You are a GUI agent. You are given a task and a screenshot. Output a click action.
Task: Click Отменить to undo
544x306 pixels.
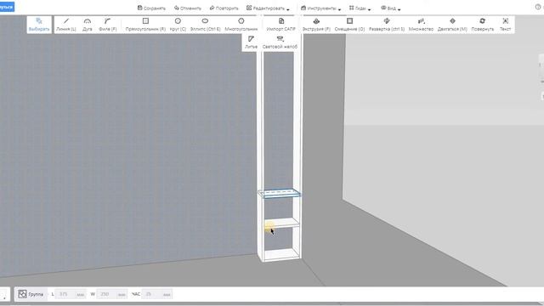pos(188,8)
